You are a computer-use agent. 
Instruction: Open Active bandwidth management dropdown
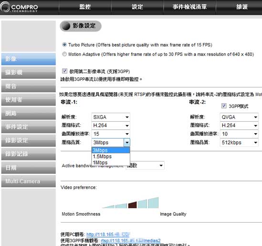pyautogui.click(x=145, y=165)
